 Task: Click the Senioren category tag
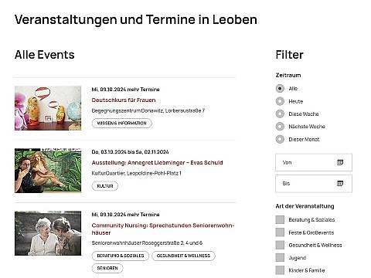107,268
